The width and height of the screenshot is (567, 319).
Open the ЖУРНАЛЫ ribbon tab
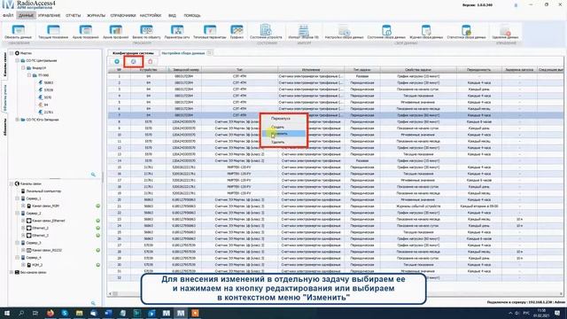(96, 16)
